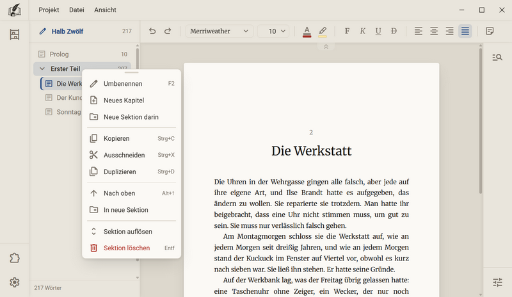
Task: Open the Datei menu
Action: tap(76, 10)
